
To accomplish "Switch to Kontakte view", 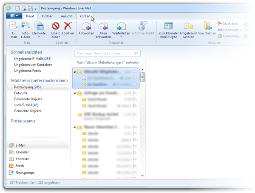I will 19,159.
